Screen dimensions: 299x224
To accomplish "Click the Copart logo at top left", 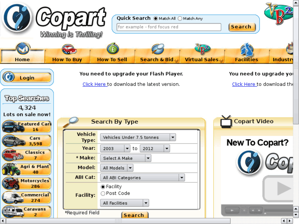I will [x=53, y=20].
